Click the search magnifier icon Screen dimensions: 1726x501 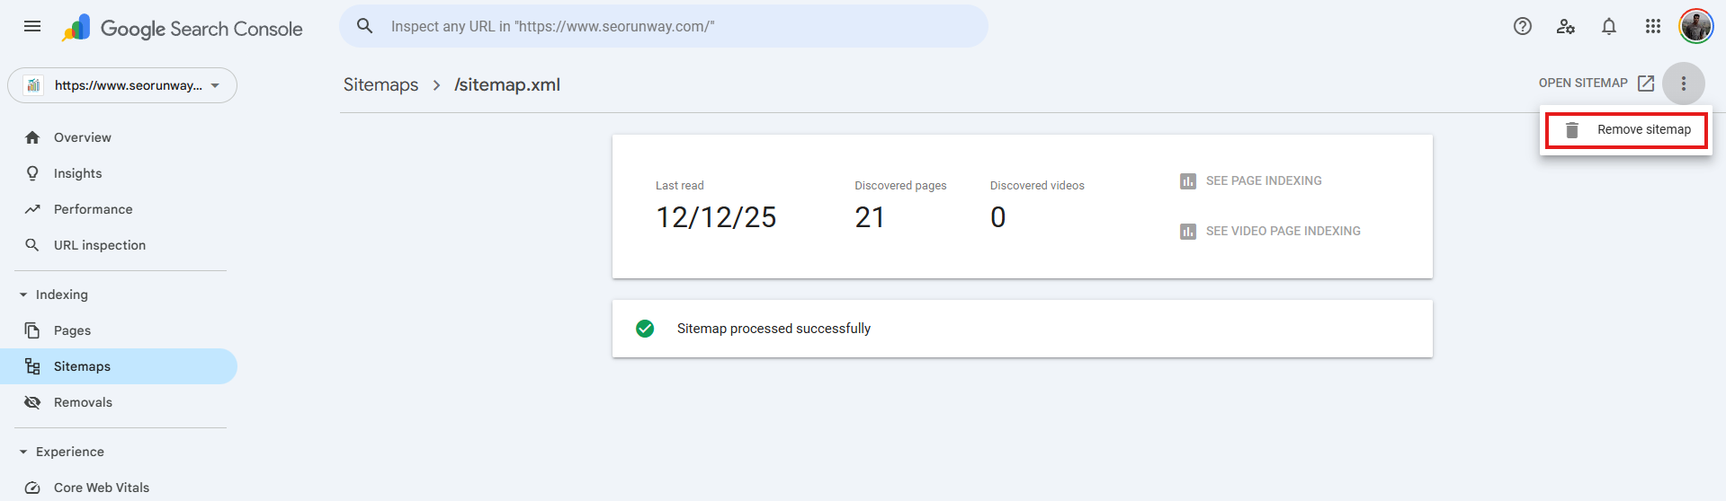[x=364, y=26]
